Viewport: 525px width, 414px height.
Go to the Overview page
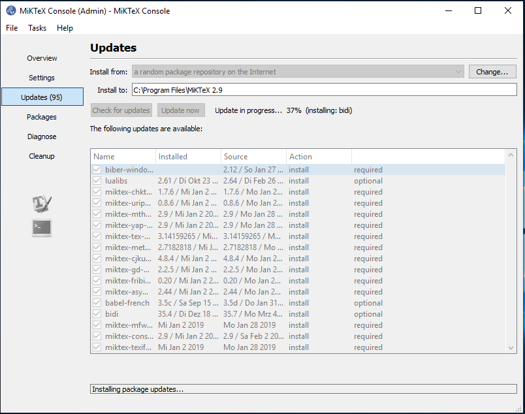(42, 58)
